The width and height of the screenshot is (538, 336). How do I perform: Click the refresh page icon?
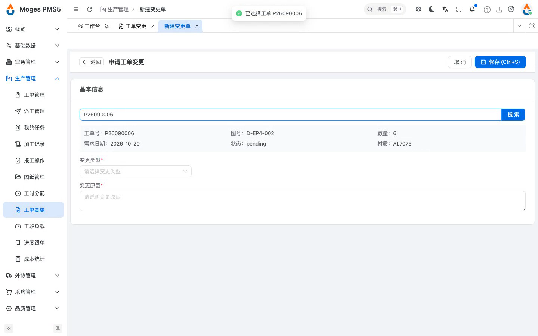click(90, 9)
